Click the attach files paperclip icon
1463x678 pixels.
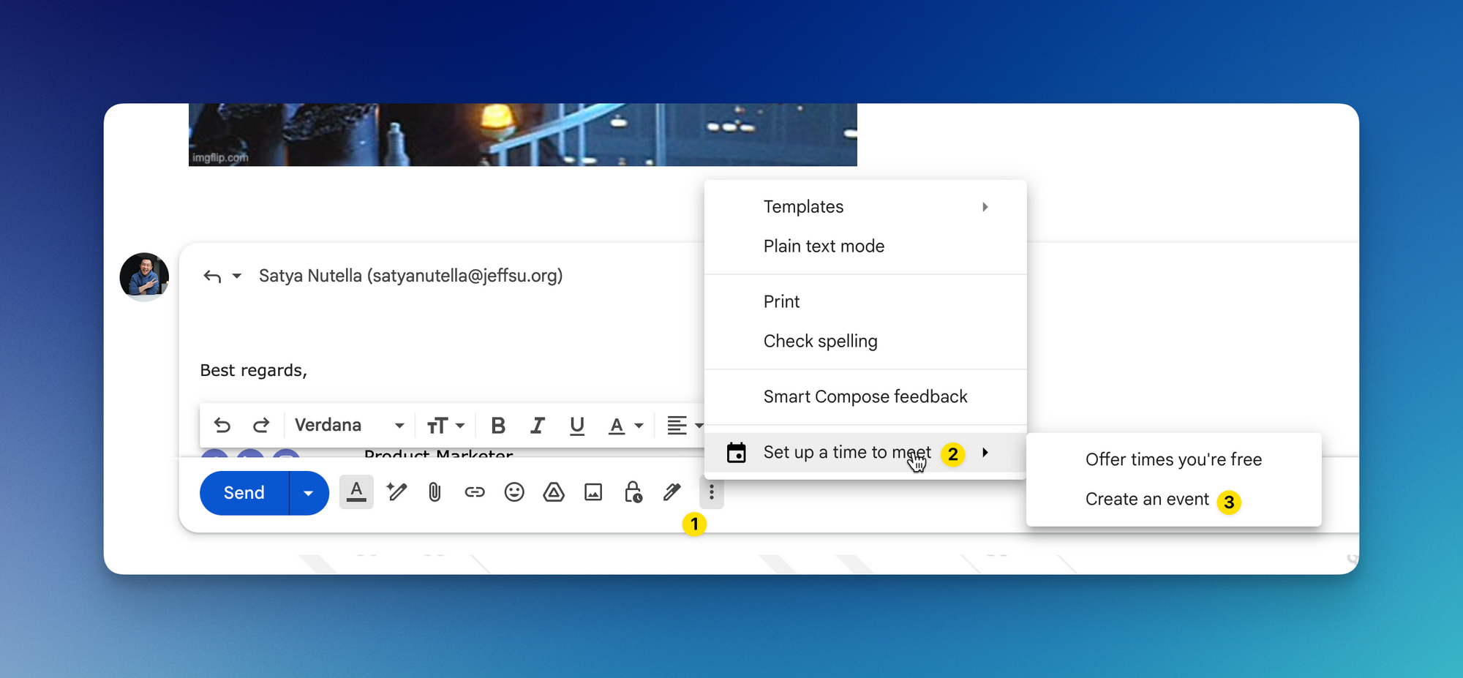435,493
